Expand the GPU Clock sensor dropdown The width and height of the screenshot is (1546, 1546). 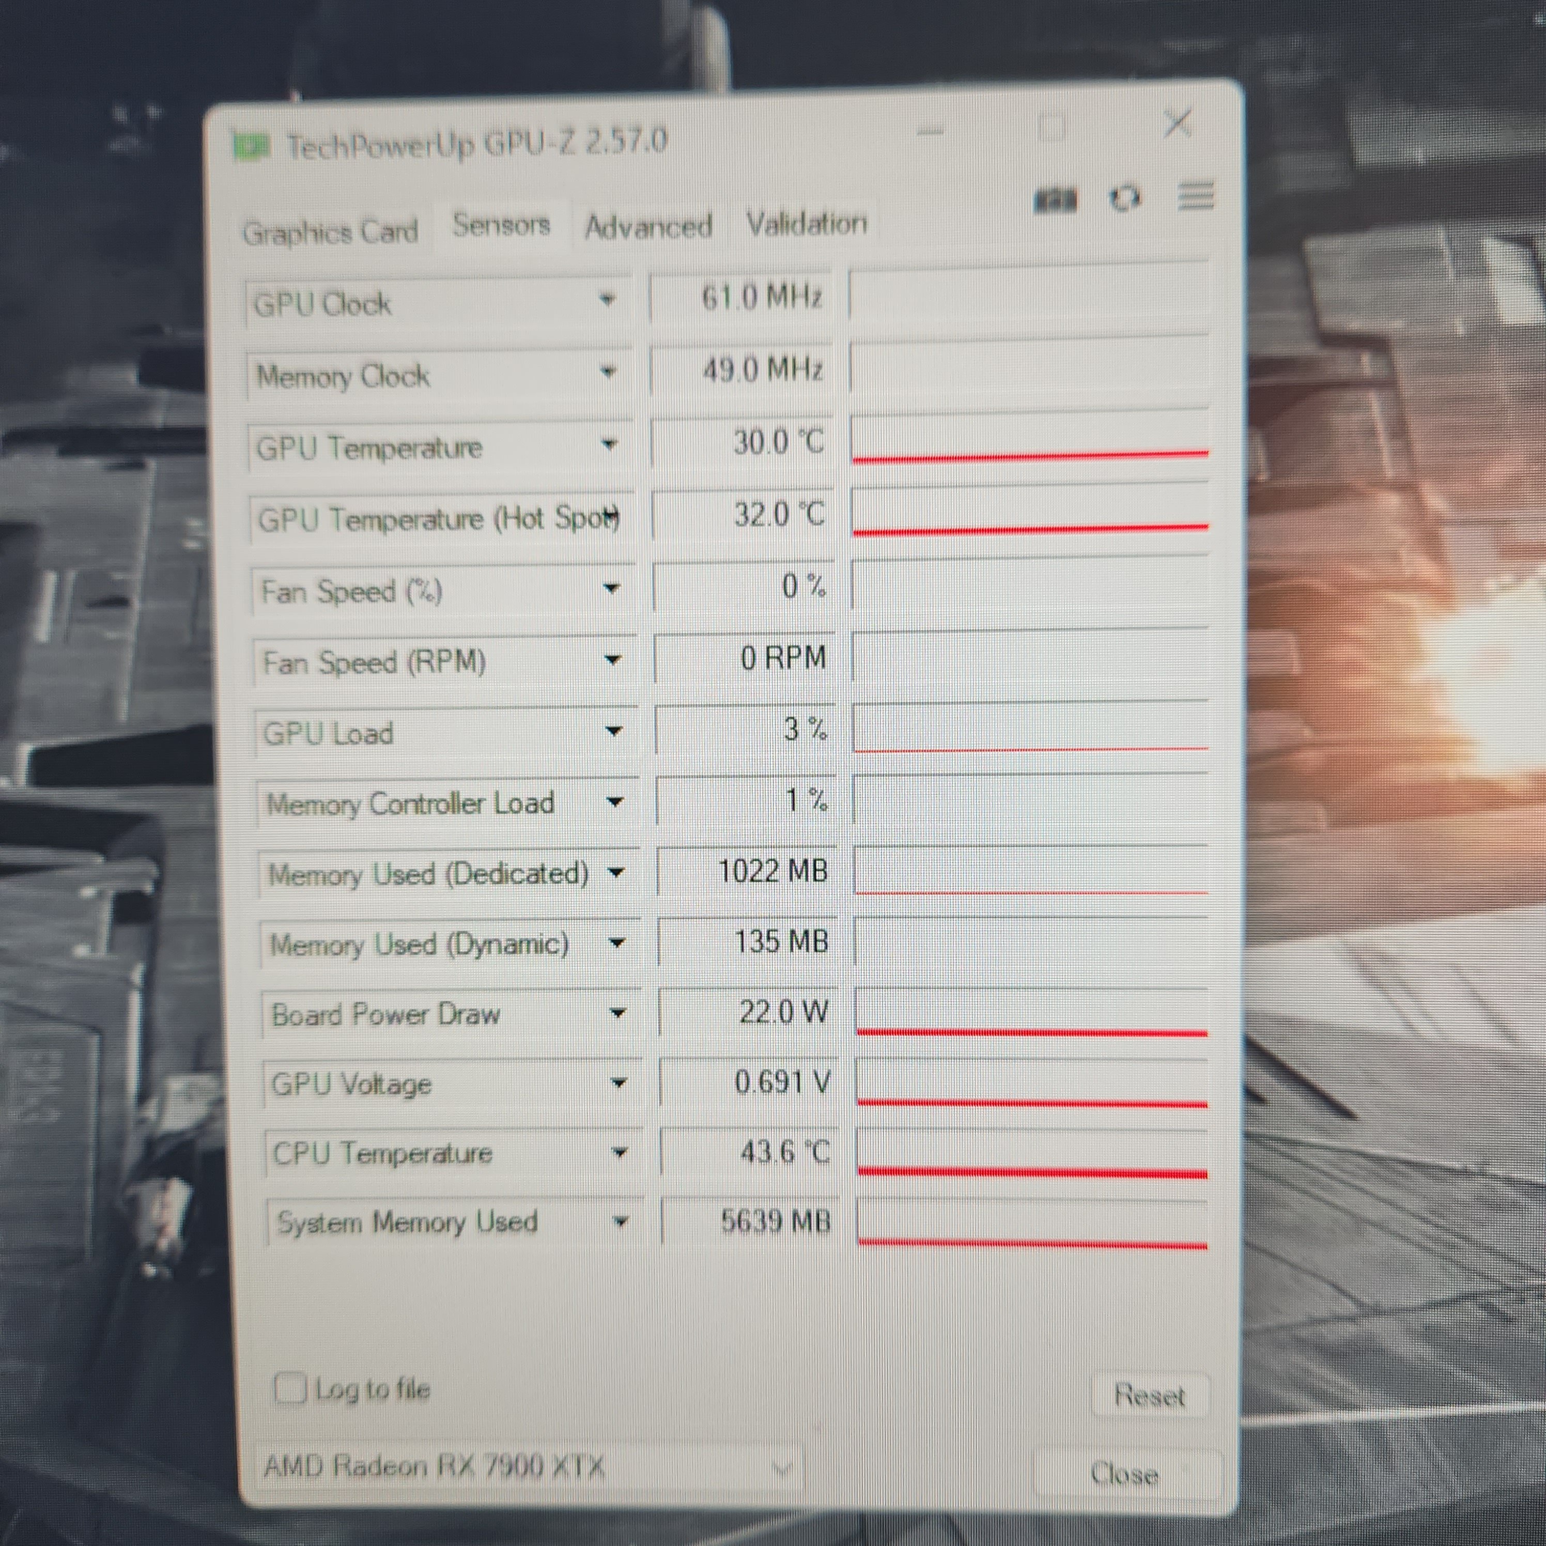[607, 300]
